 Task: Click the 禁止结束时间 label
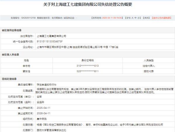[26, 113]
